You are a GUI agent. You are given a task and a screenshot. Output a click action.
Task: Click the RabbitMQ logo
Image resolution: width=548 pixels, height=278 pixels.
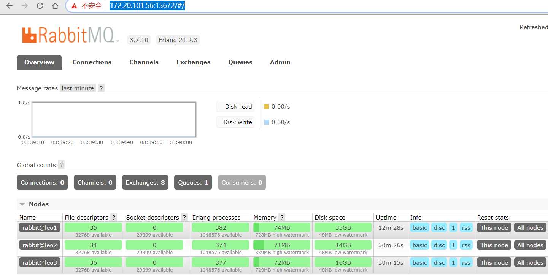[x=70, y=35]
